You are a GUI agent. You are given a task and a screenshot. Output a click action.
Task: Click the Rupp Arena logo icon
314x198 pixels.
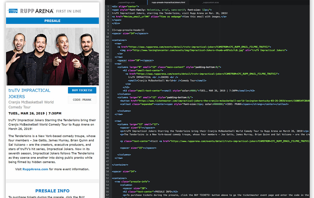click(x=13, y=11)
